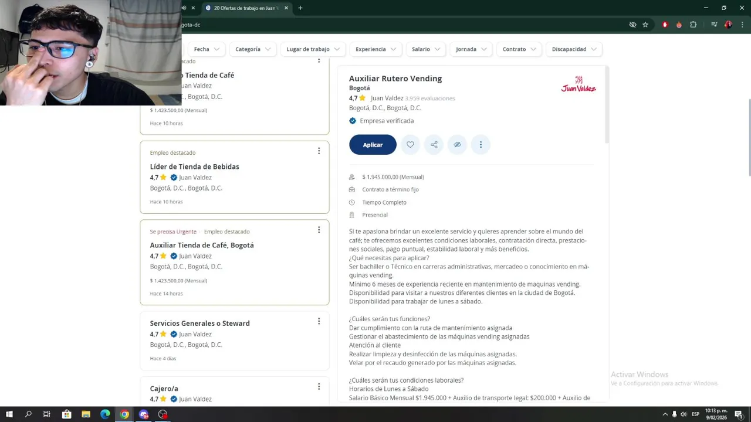This screenshot has height=422, width=751.
Task: Close the 20 Ofertas de trabajo tab
Action: coord(286,8)
